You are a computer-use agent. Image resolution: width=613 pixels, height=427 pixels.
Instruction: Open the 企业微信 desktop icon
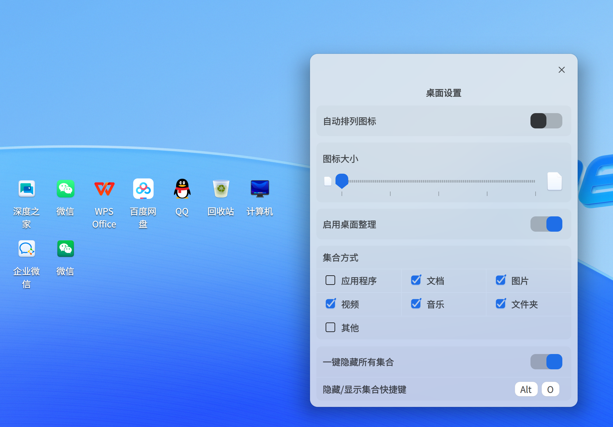point(26,249)
